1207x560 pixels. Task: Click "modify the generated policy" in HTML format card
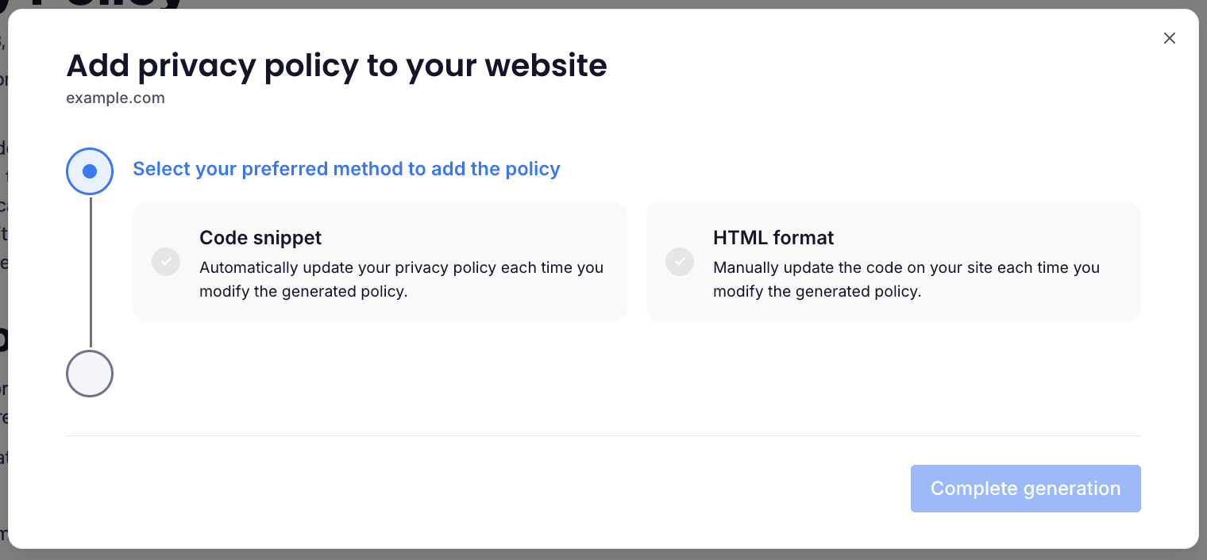tap(817, 291)
